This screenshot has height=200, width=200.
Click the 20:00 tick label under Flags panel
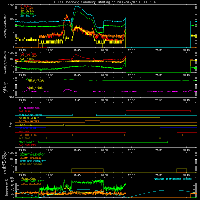104,150
